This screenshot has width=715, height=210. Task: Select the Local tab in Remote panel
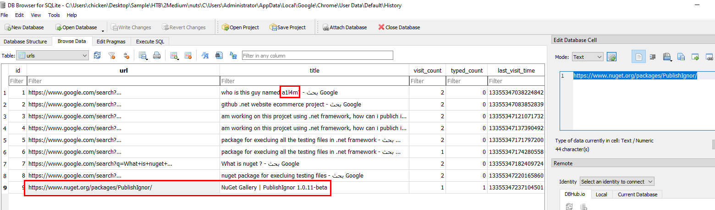(x=601, y=194)
